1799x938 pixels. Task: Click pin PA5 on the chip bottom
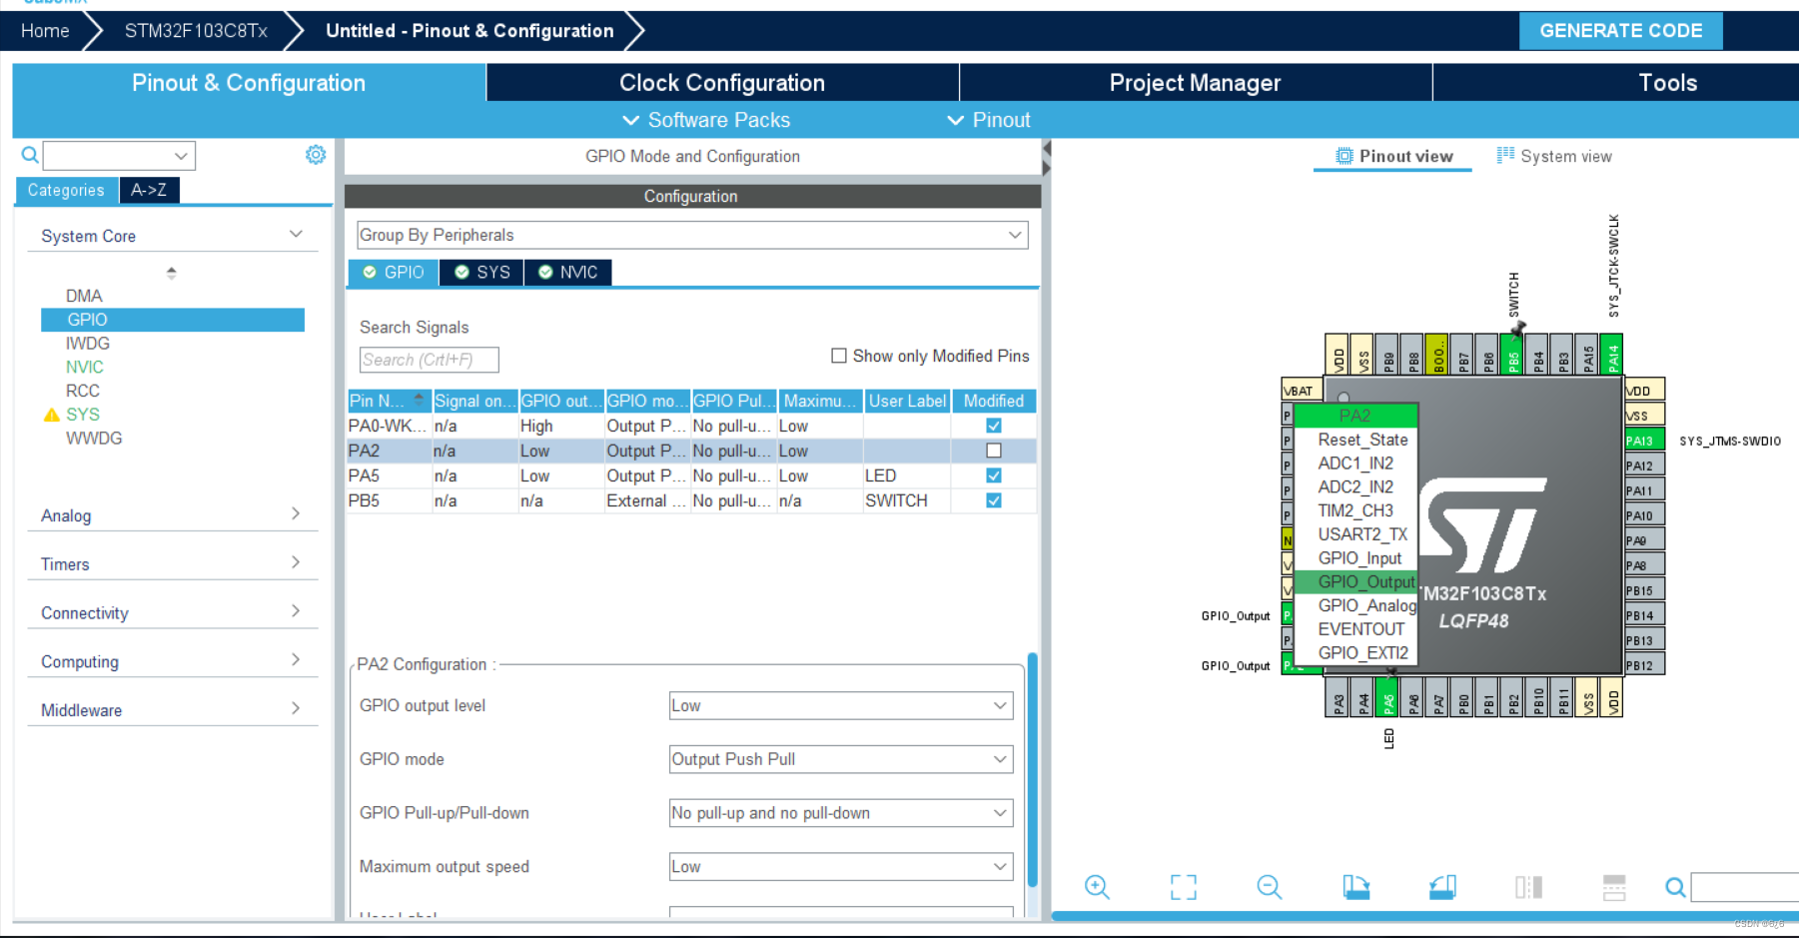point(1387,697)
